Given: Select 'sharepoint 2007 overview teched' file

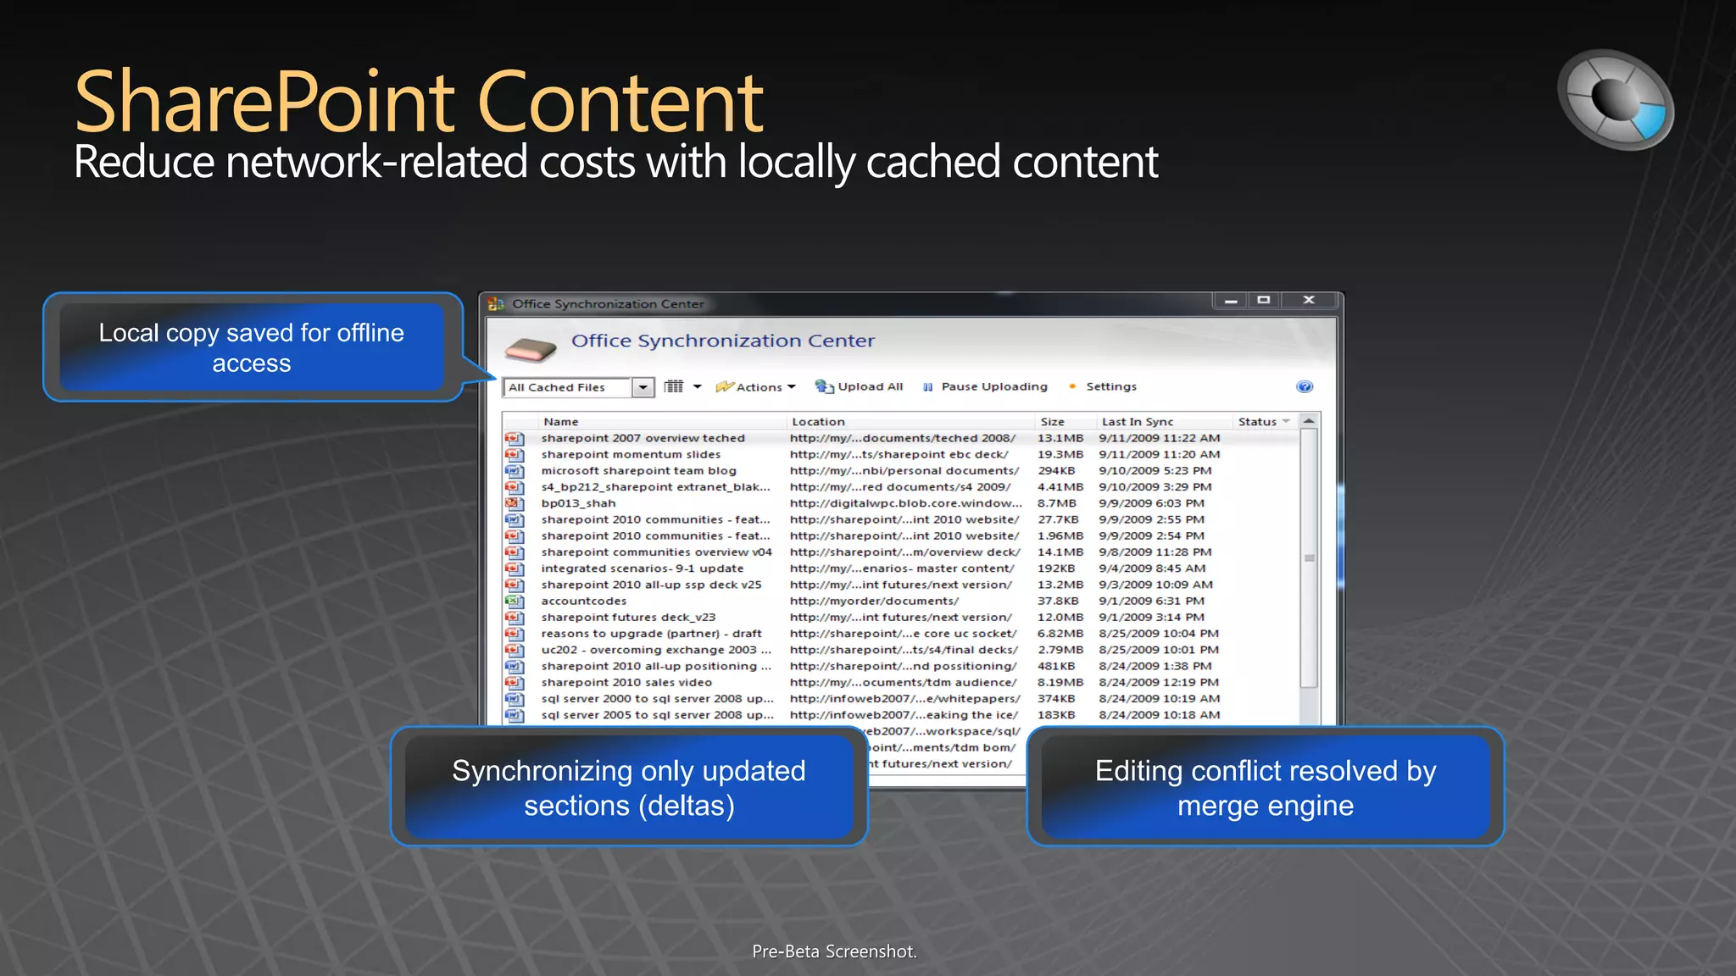Looking at the screenshot, I should coord(900,438).
